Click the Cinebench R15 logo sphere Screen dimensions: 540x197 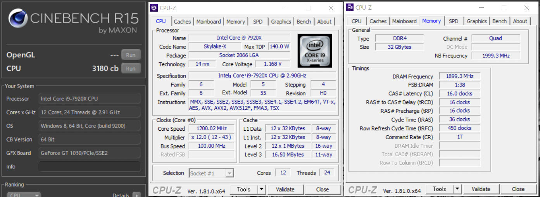pos(17,19)
